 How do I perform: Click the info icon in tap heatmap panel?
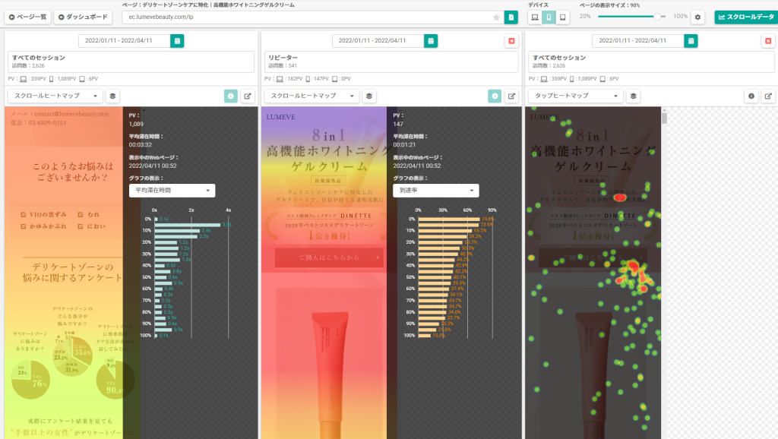[x=751, y=96]
